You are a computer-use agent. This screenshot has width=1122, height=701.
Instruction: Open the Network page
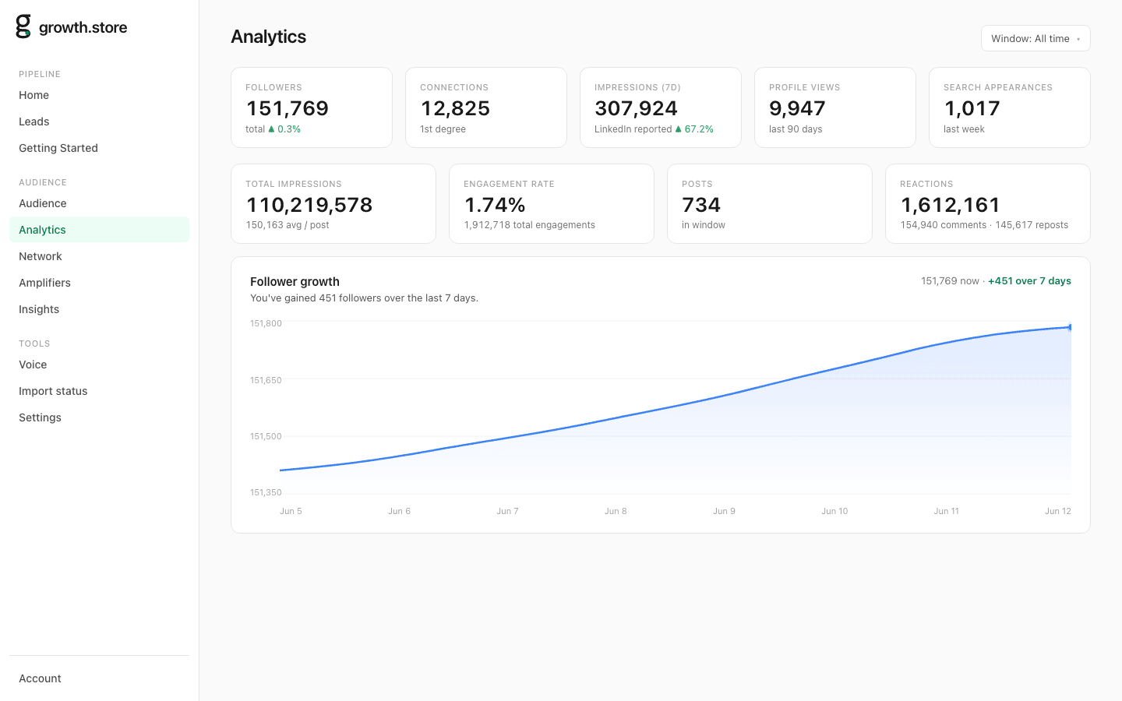99,256
